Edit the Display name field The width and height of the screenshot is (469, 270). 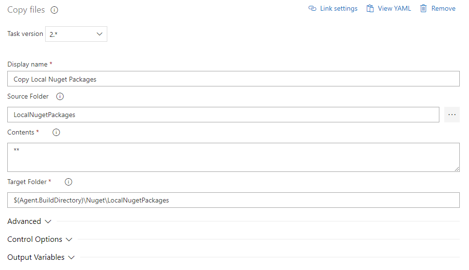[234, 79]
